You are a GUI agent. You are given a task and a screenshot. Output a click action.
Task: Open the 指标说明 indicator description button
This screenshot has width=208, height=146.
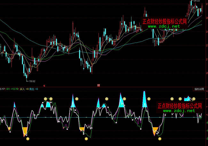199,89
